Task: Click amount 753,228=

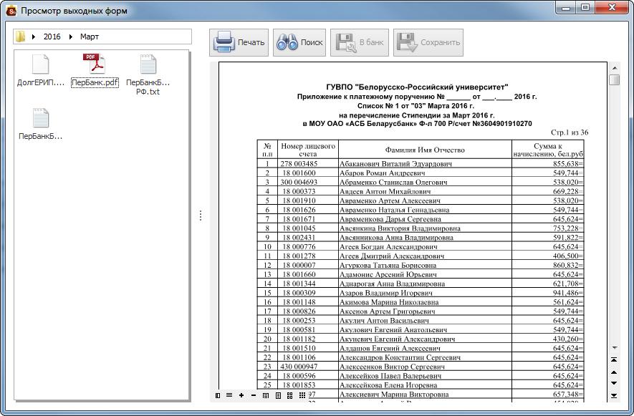Action: tap(567, 228)
